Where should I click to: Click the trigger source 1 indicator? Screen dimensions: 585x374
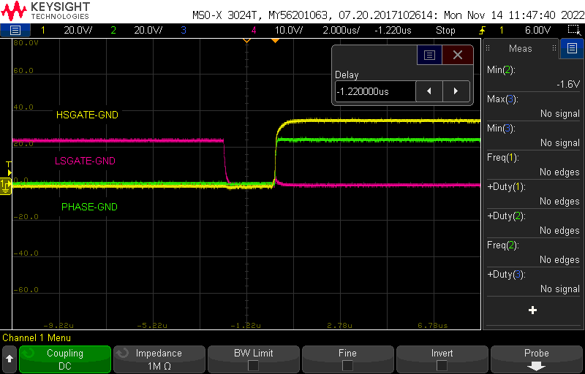[502, 30]
